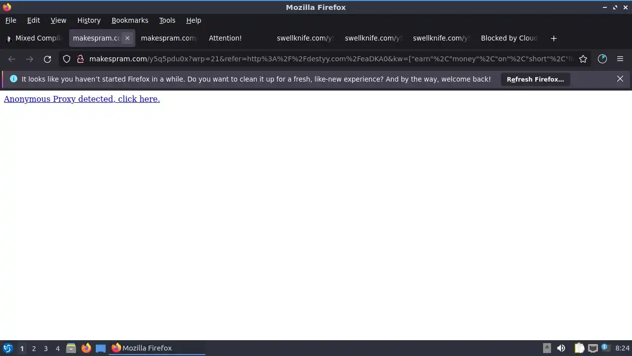
Task: Open the History menu
Action: coord(89,20)
